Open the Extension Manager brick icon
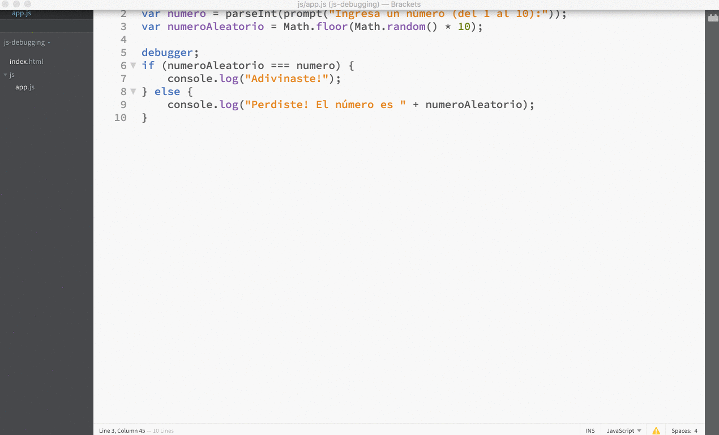Image resolution: width=719 pixels, height=435 pixels. (713, 18)
